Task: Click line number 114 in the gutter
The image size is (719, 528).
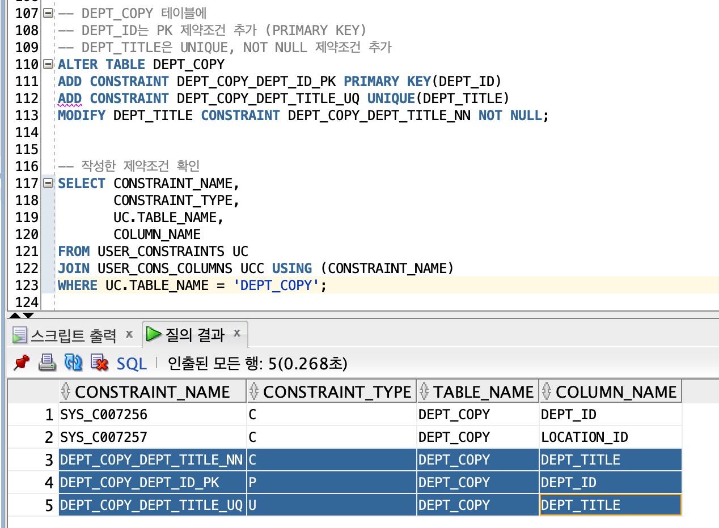Action: tap(27, 132)
